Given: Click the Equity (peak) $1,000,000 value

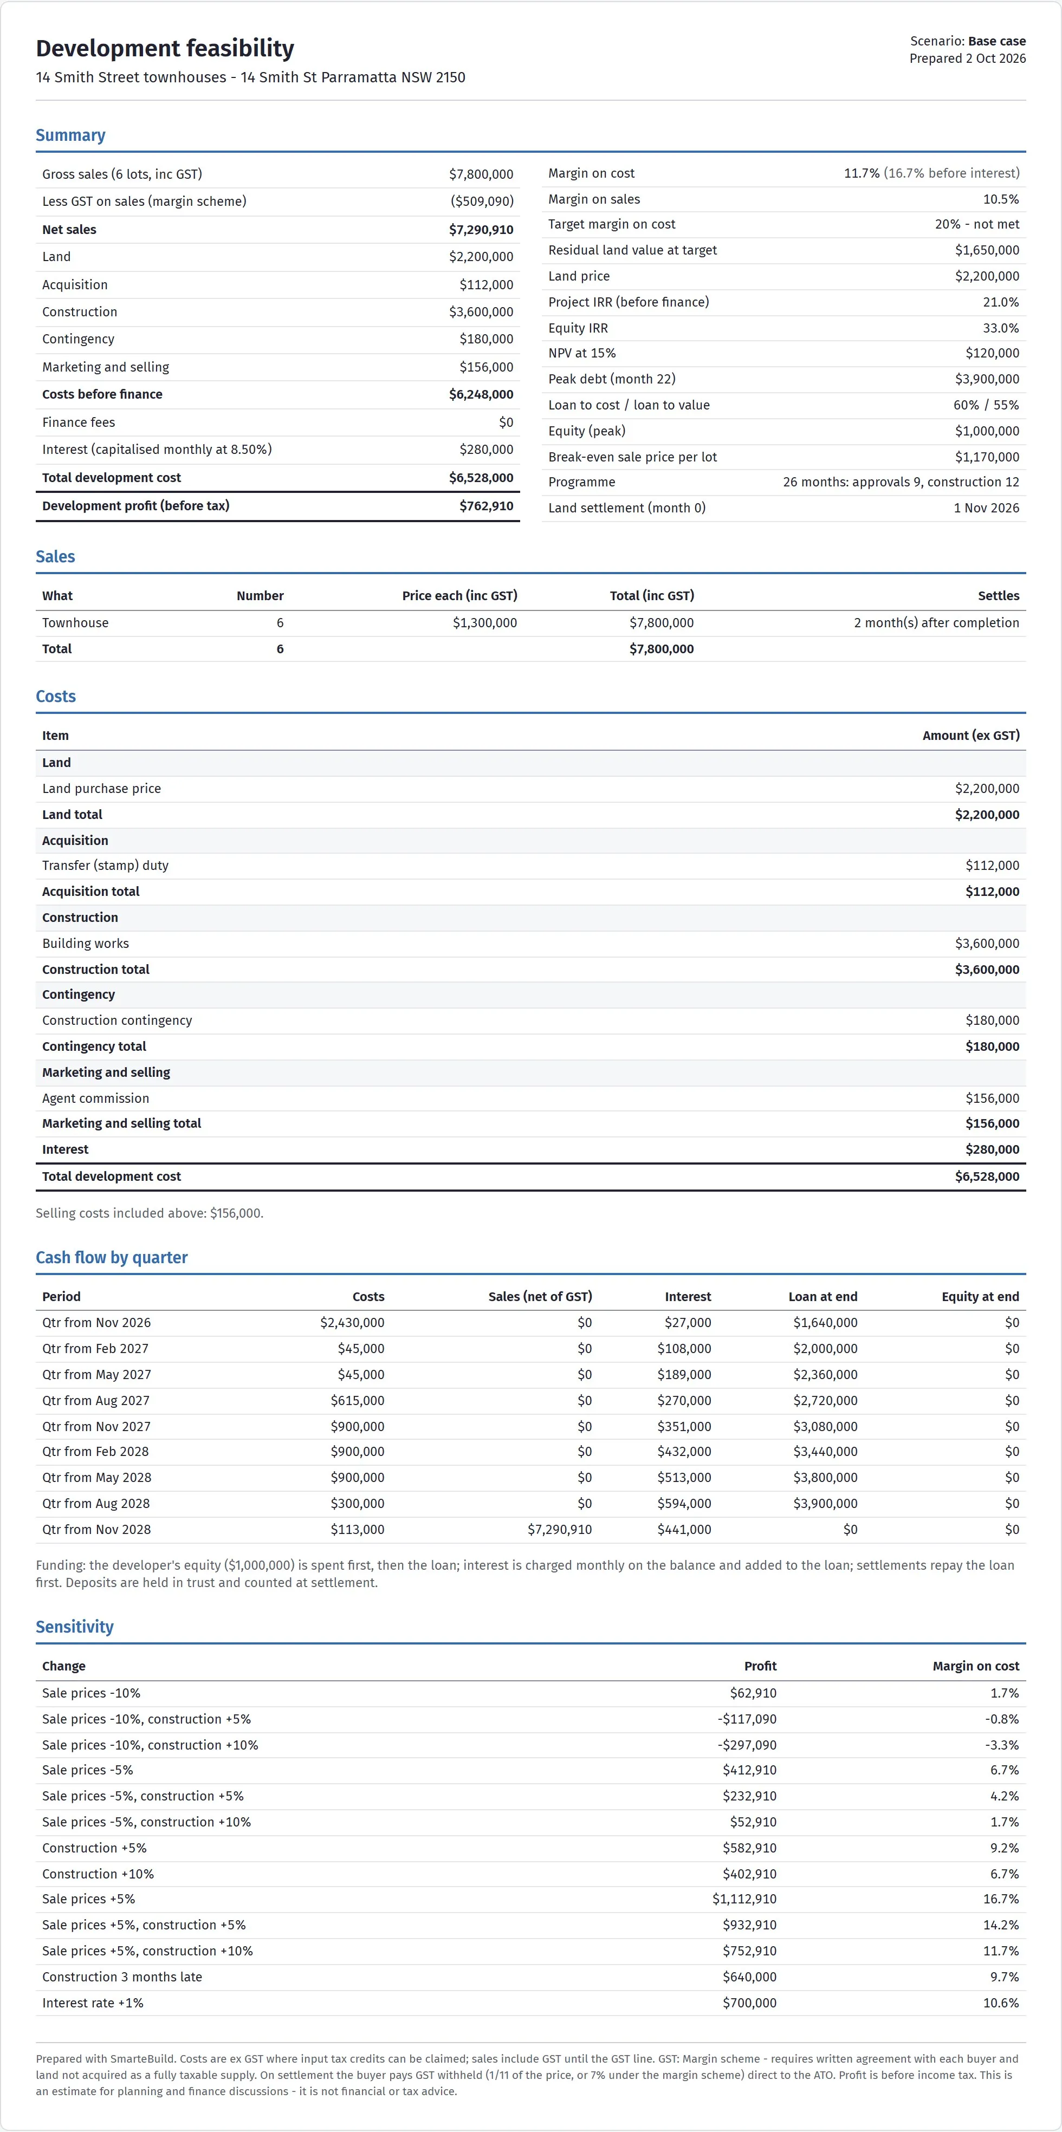Looking at the screenshot, I should pos(987,431).
